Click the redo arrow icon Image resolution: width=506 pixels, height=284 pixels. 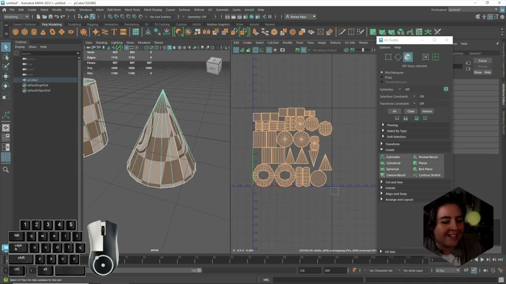63,17
